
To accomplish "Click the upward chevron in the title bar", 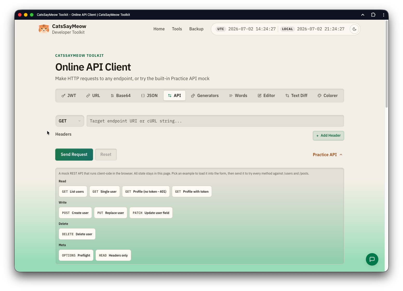I will 363,15.
